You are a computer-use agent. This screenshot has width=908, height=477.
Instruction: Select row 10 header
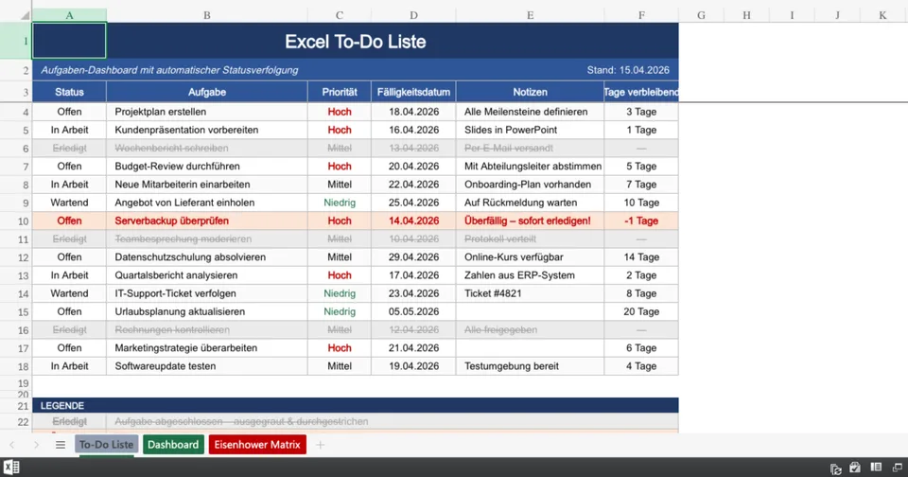[15, 221]
